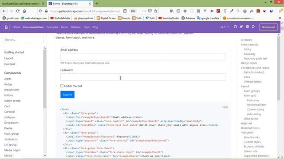Click the docs Search box

point(23,39)
